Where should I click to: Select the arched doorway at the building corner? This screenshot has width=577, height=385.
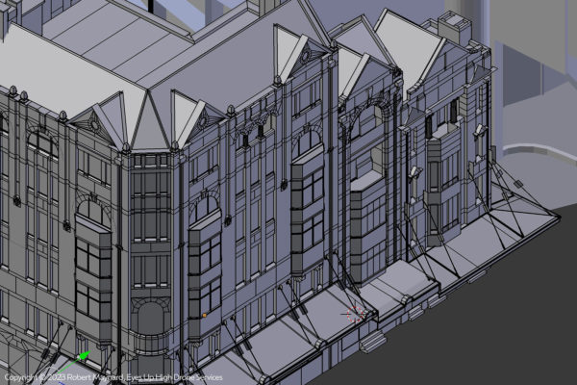[150, 321]
